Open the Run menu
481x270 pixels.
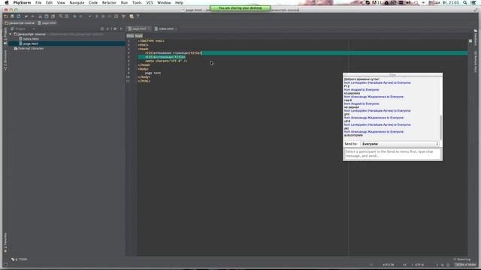124,2
